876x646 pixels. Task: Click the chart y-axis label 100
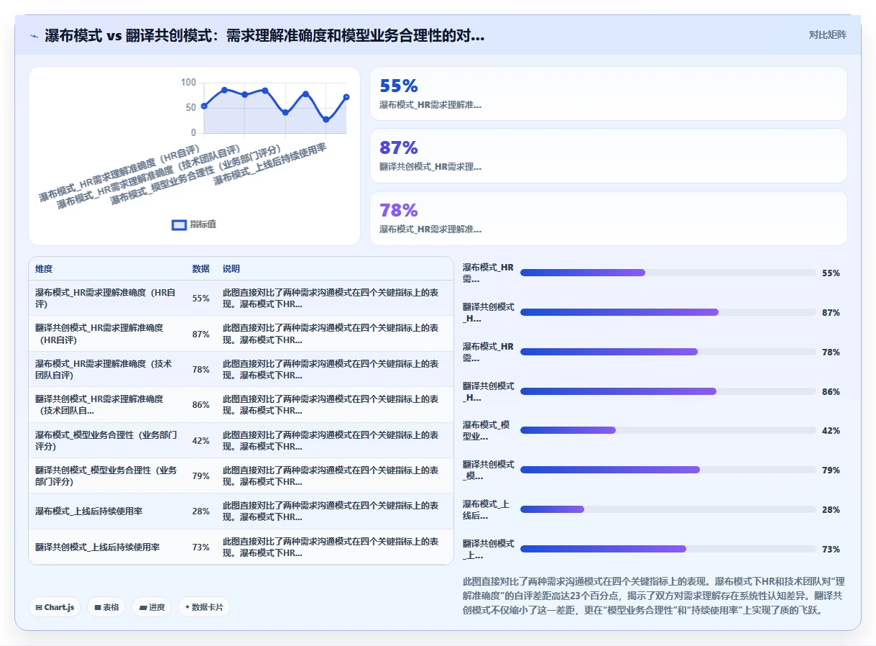click(x=188, y=83)
